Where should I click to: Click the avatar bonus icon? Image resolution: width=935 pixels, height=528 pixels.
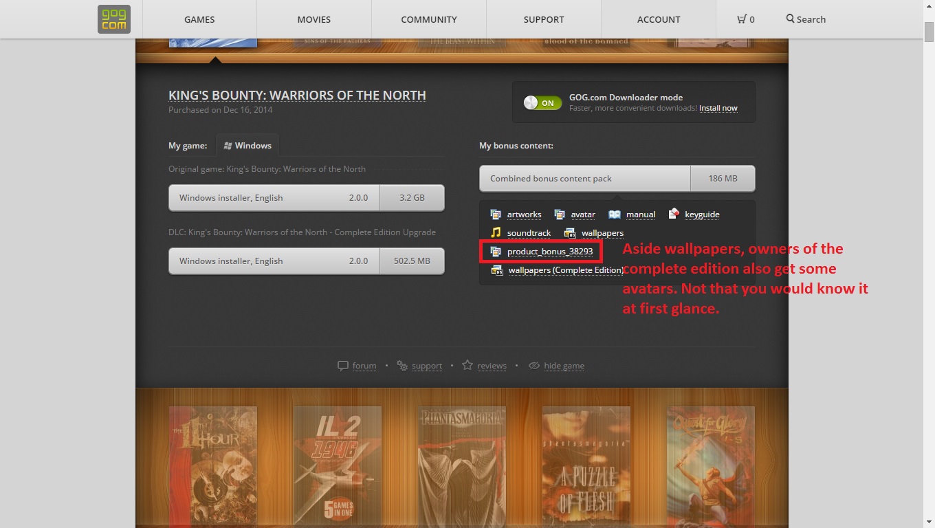[560, 214]
